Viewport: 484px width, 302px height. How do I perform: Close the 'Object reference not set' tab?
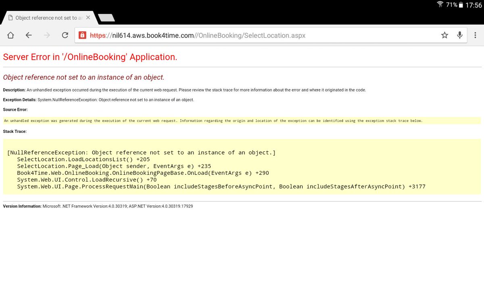tap(88, 18)
